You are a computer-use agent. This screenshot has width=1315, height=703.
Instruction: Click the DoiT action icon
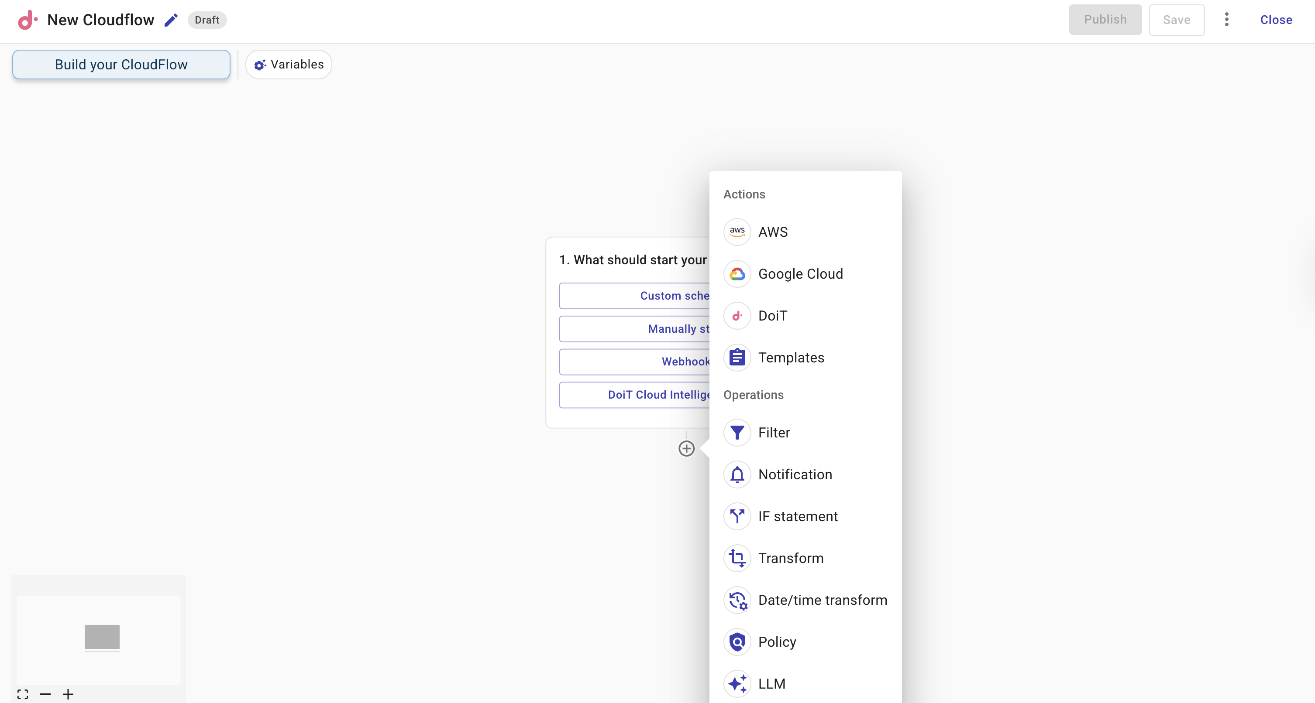click(737, 316)
